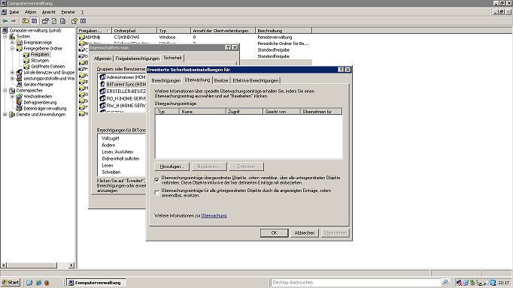Viewport: 513px width, 288px height.
Task: Click the Sitzungen folder icon in tree
Action: [26, 61]
